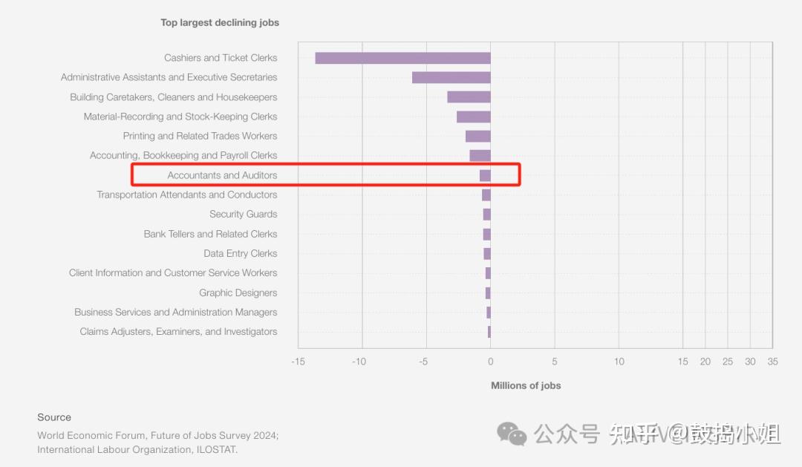Click the Accountants and Auditors label
802x467 pixels.
222,175
